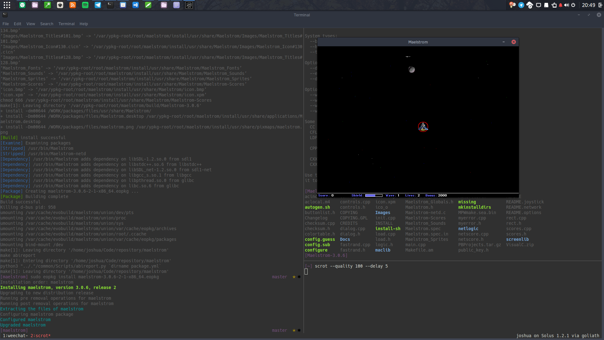
Task: Click the 20:49 clock
Action: point(588,5)
